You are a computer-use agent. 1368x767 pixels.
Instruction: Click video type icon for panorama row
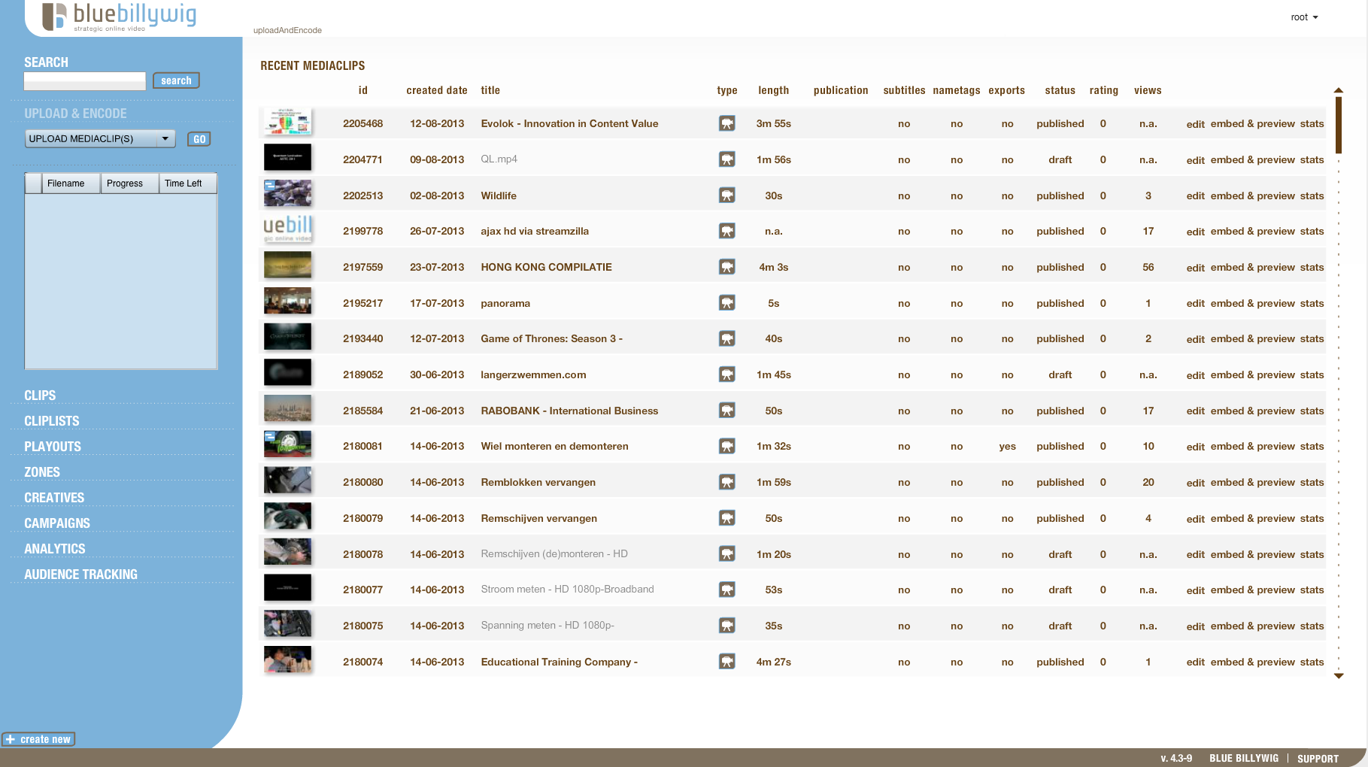click(726, 303)
